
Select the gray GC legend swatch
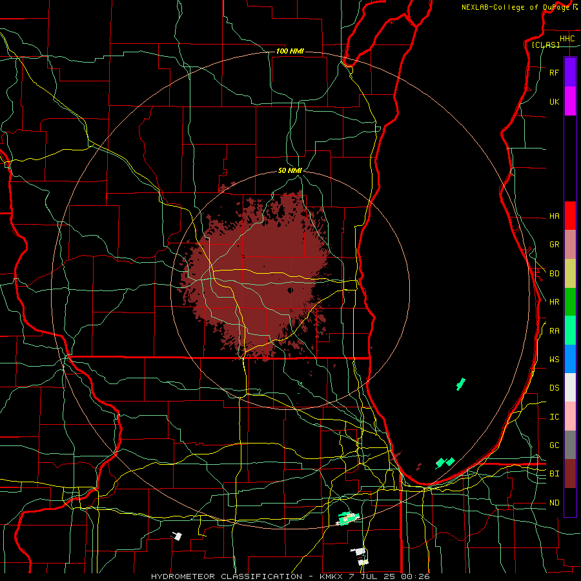pos(570,445)
